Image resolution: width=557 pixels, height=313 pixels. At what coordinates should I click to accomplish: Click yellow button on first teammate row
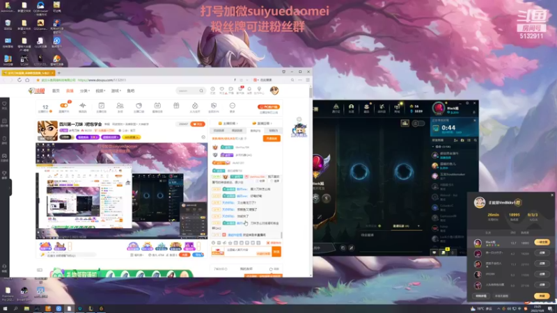pos(542,242)
